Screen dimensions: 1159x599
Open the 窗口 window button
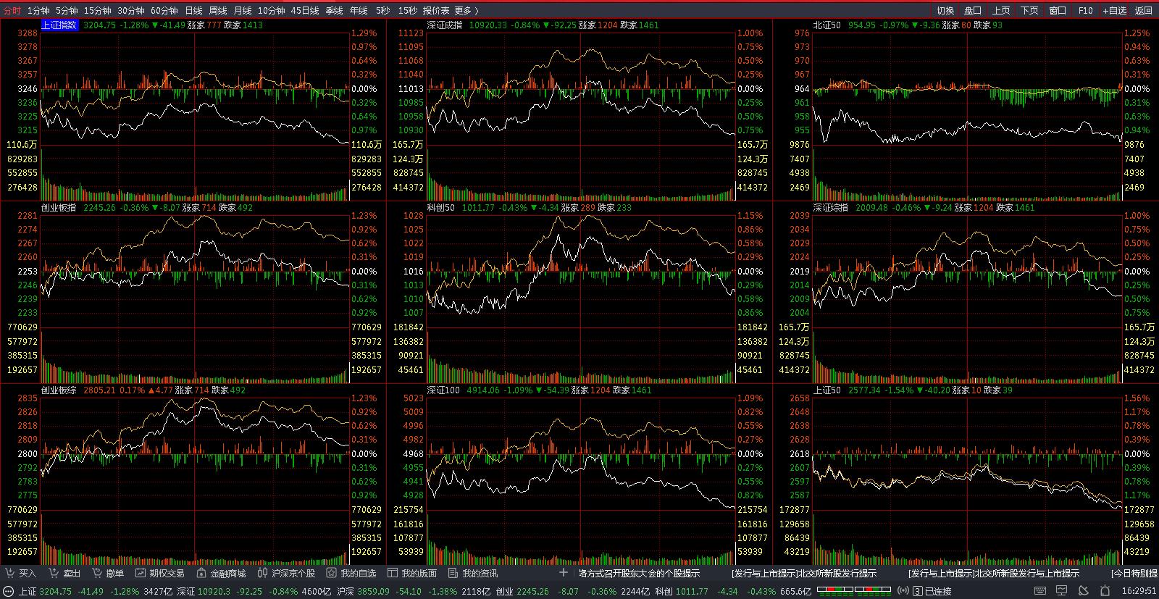tap(1058, 11)
